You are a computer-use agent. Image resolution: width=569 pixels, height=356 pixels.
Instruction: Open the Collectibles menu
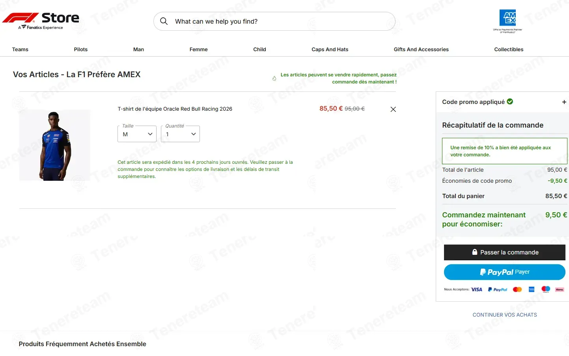[509, 49]
